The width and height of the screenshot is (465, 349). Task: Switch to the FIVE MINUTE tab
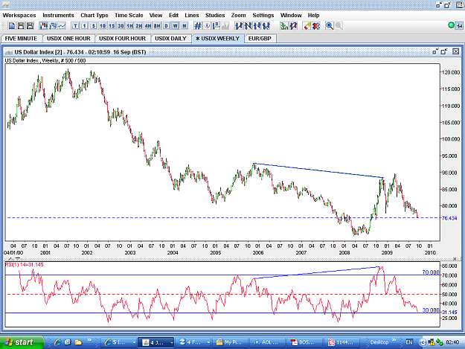(21, 39)
